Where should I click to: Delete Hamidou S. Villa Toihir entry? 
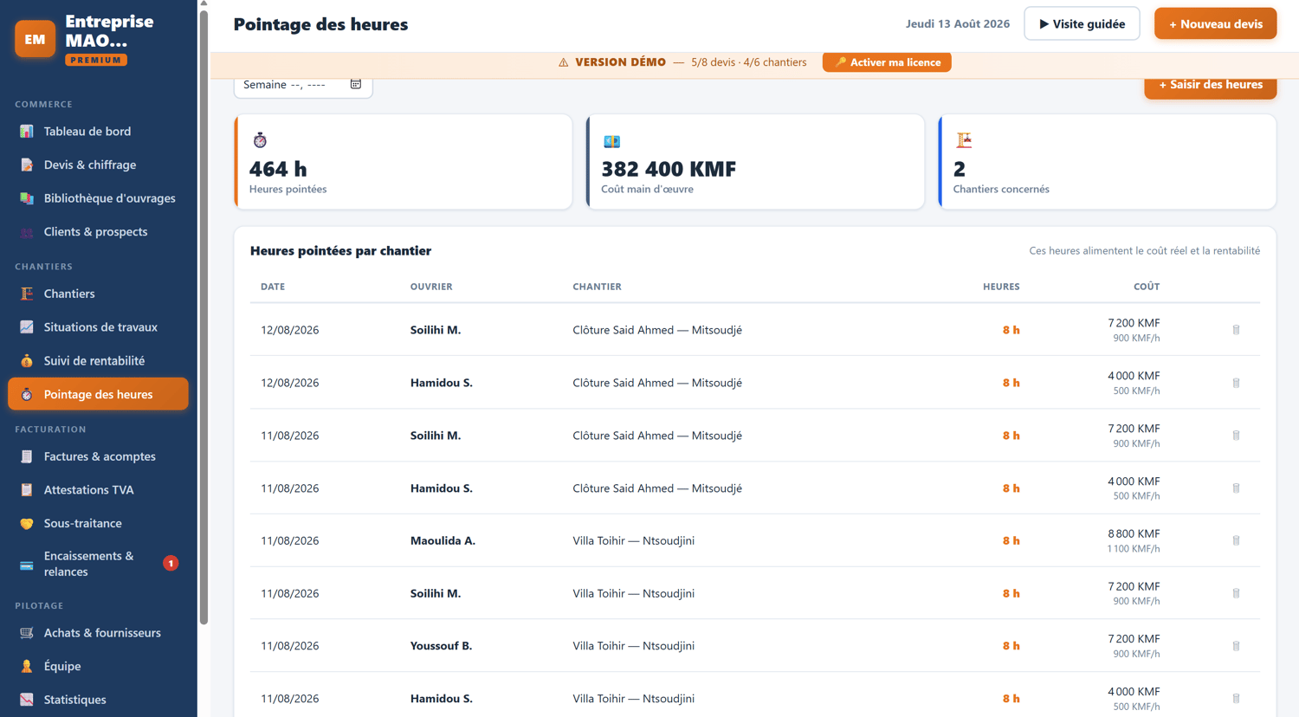[x=1236, y=699]
